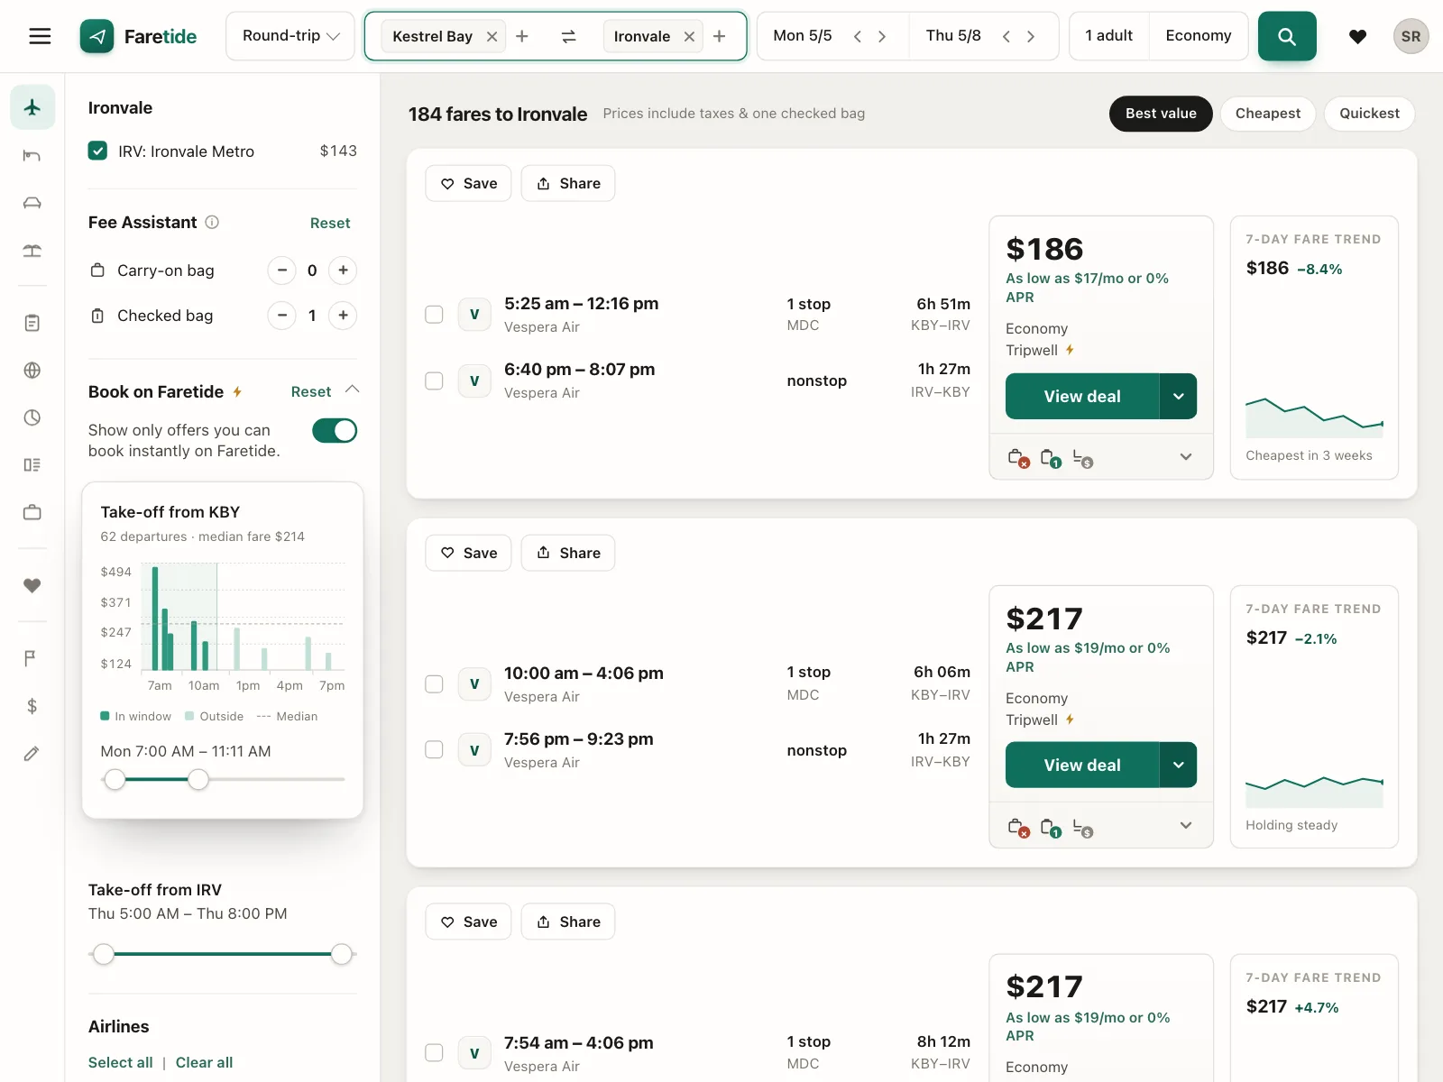The image size is (1443, 1082).
Task: Go to next day for Thu 5/8
Action: click(1031, 36)
